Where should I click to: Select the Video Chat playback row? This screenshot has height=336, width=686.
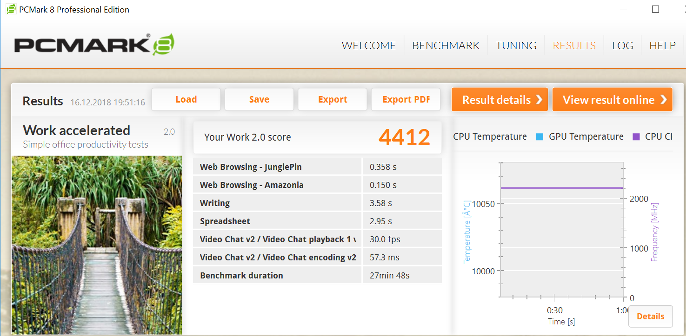point(317,239)
